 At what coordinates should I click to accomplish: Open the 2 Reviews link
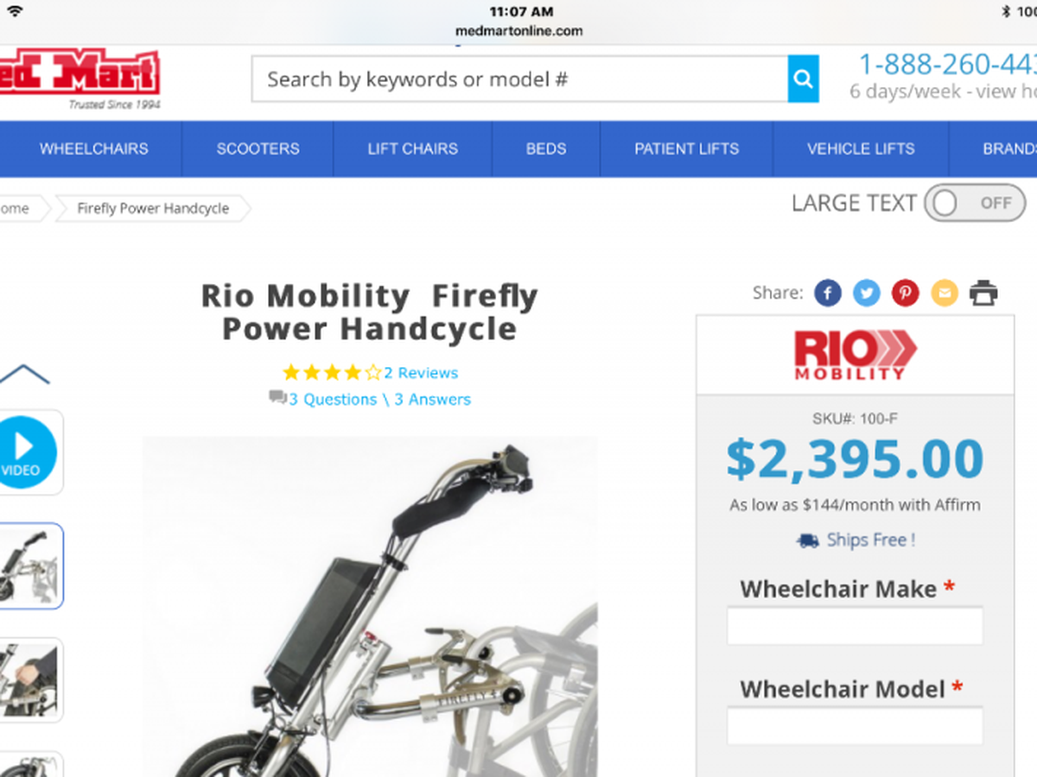(x=421, y=373)
